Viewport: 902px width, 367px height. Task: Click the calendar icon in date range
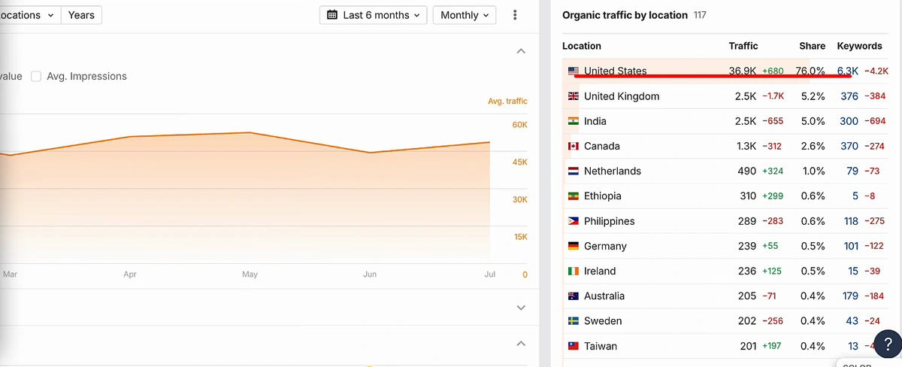click(333, 15)
